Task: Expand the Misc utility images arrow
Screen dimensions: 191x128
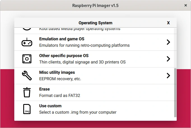Action: tap(168, 76)
